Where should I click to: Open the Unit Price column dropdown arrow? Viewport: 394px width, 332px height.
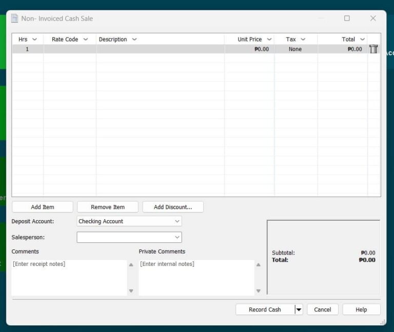[269, 39]
